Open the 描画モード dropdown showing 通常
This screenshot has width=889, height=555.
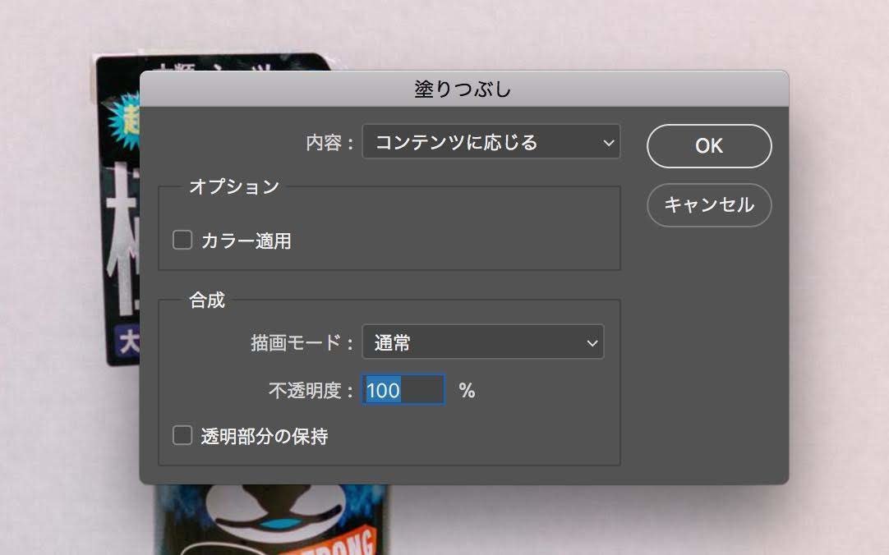[483, 342]
